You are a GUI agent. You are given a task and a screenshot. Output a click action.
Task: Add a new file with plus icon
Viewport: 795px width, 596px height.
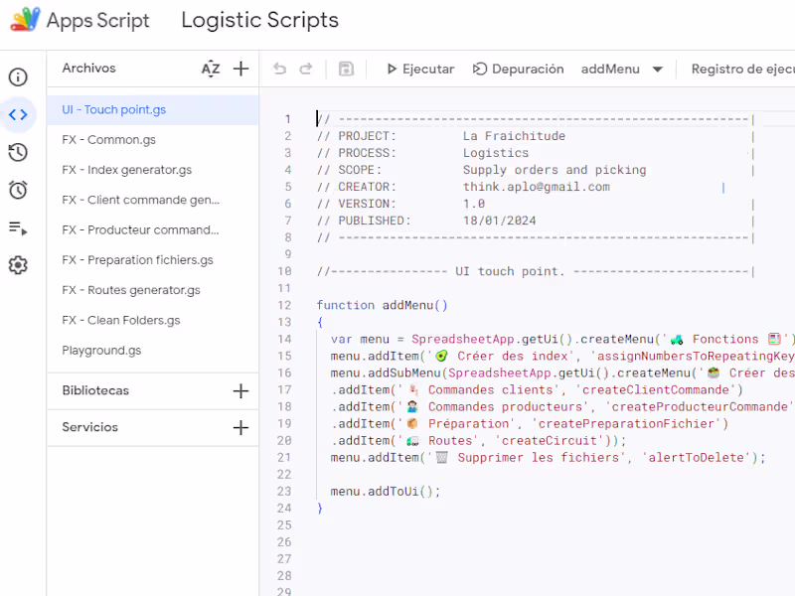tap(240, 69)
